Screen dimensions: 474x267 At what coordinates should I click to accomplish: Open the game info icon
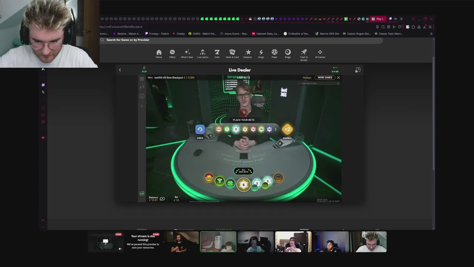coord(142,96)
